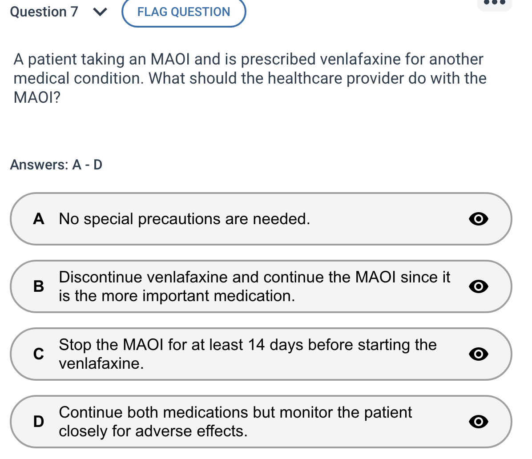This screenshot has width=532, height=459.
Task: Click 'closely for adverse effects' text
Action: pos(153,431)
